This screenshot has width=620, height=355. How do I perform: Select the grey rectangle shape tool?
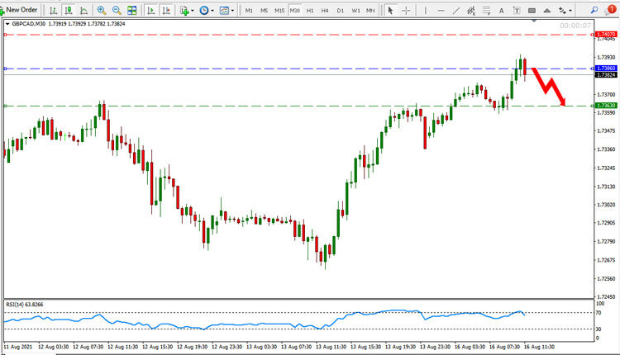pos(532,11)
